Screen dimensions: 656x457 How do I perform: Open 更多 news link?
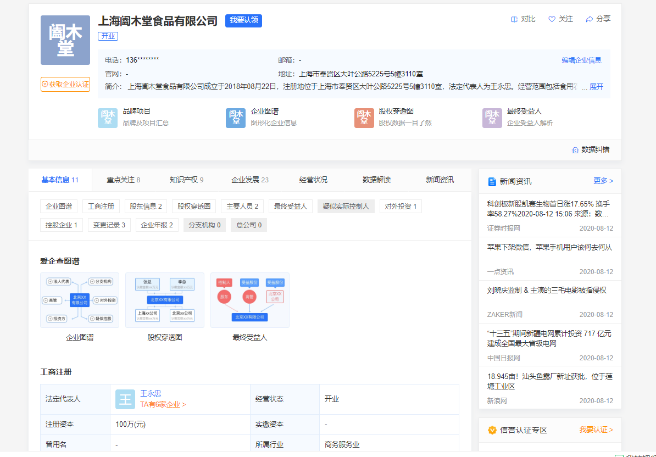click(603, 181)
